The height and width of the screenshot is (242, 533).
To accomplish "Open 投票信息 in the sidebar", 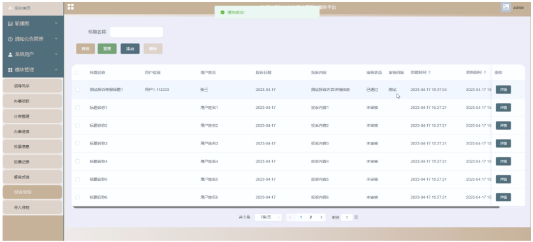I will click(x=33, y=146).
